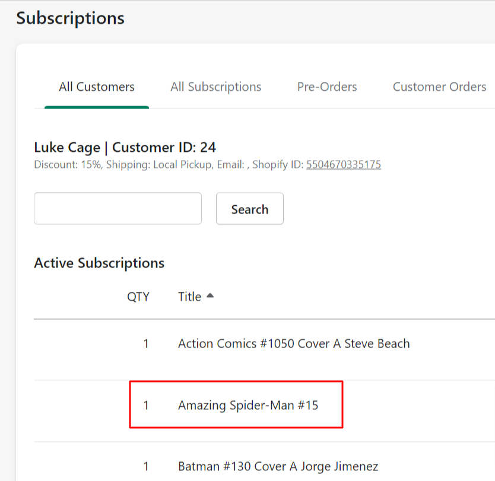495x481 pixels.
Task: Click the QTY column header
Action: pos(138,297)
